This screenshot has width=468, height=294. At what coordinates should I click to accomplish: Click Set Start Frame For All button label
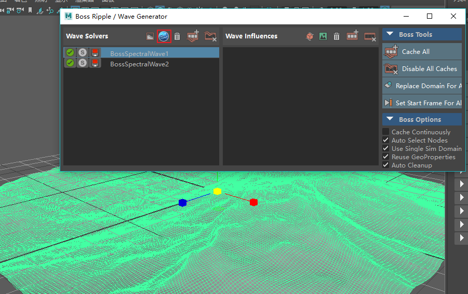click(x=429, y=103)
